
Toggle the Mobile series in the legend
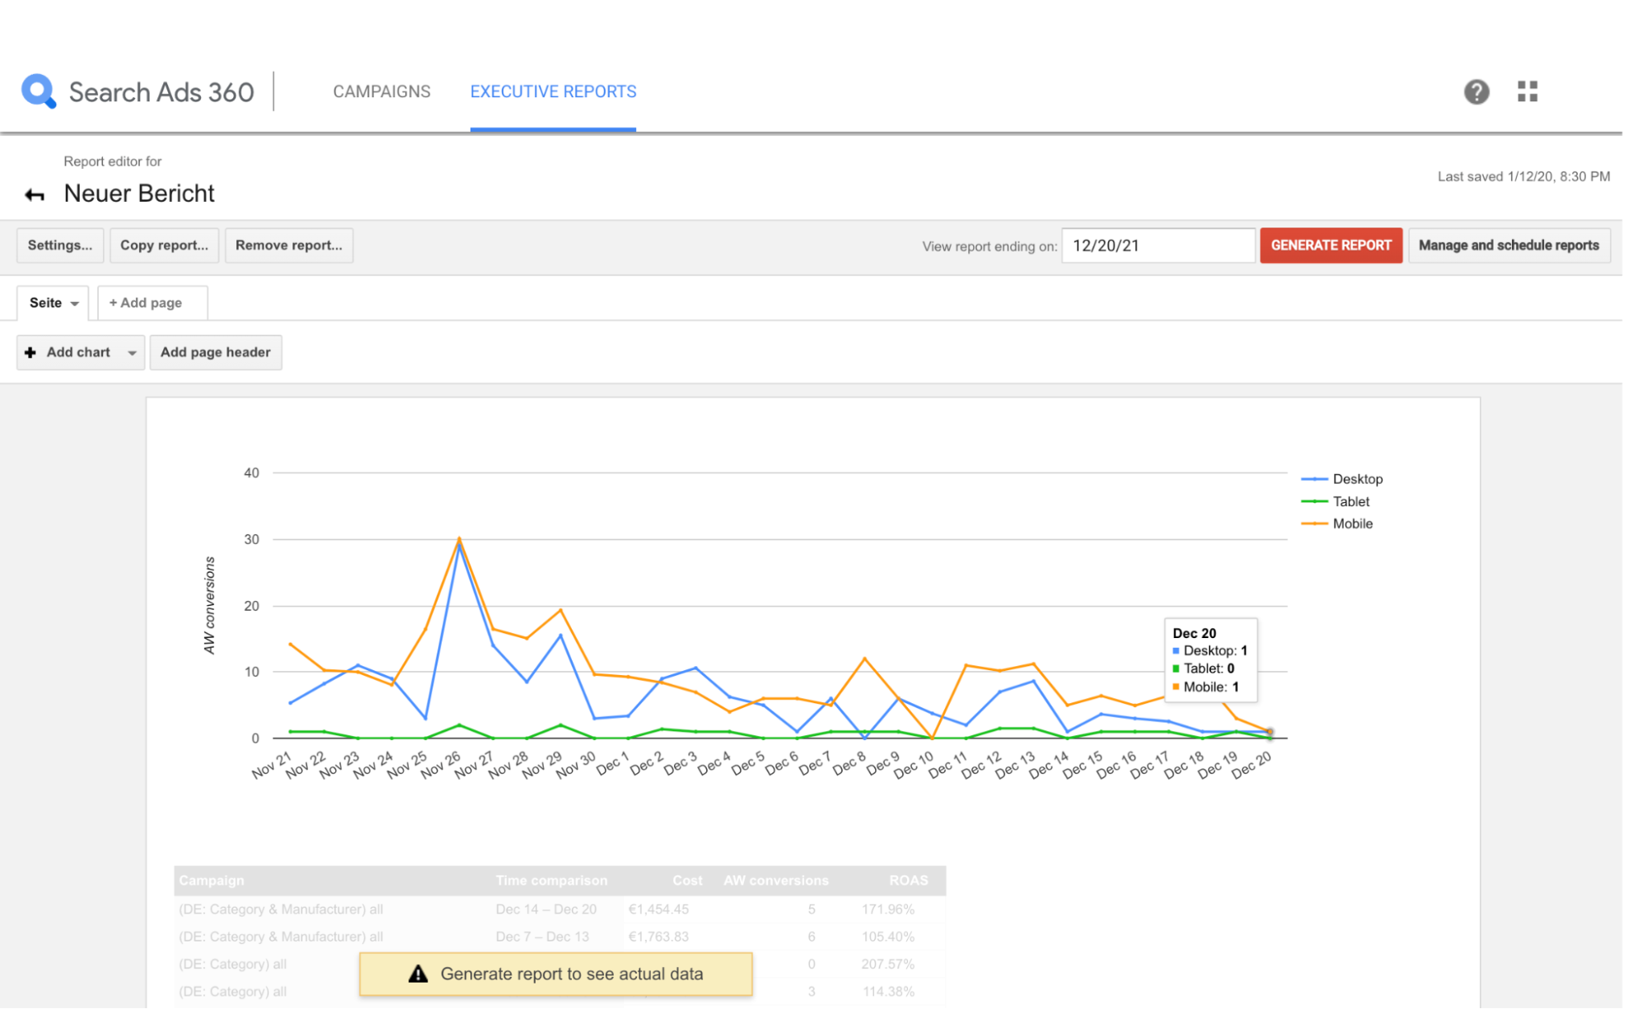[x=1352, y=523]
